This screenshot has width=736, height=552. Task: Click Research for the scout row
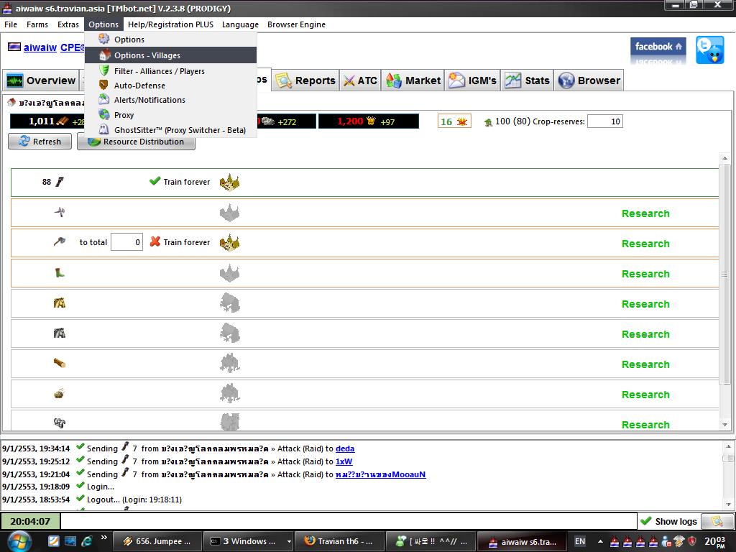[645, 274]
